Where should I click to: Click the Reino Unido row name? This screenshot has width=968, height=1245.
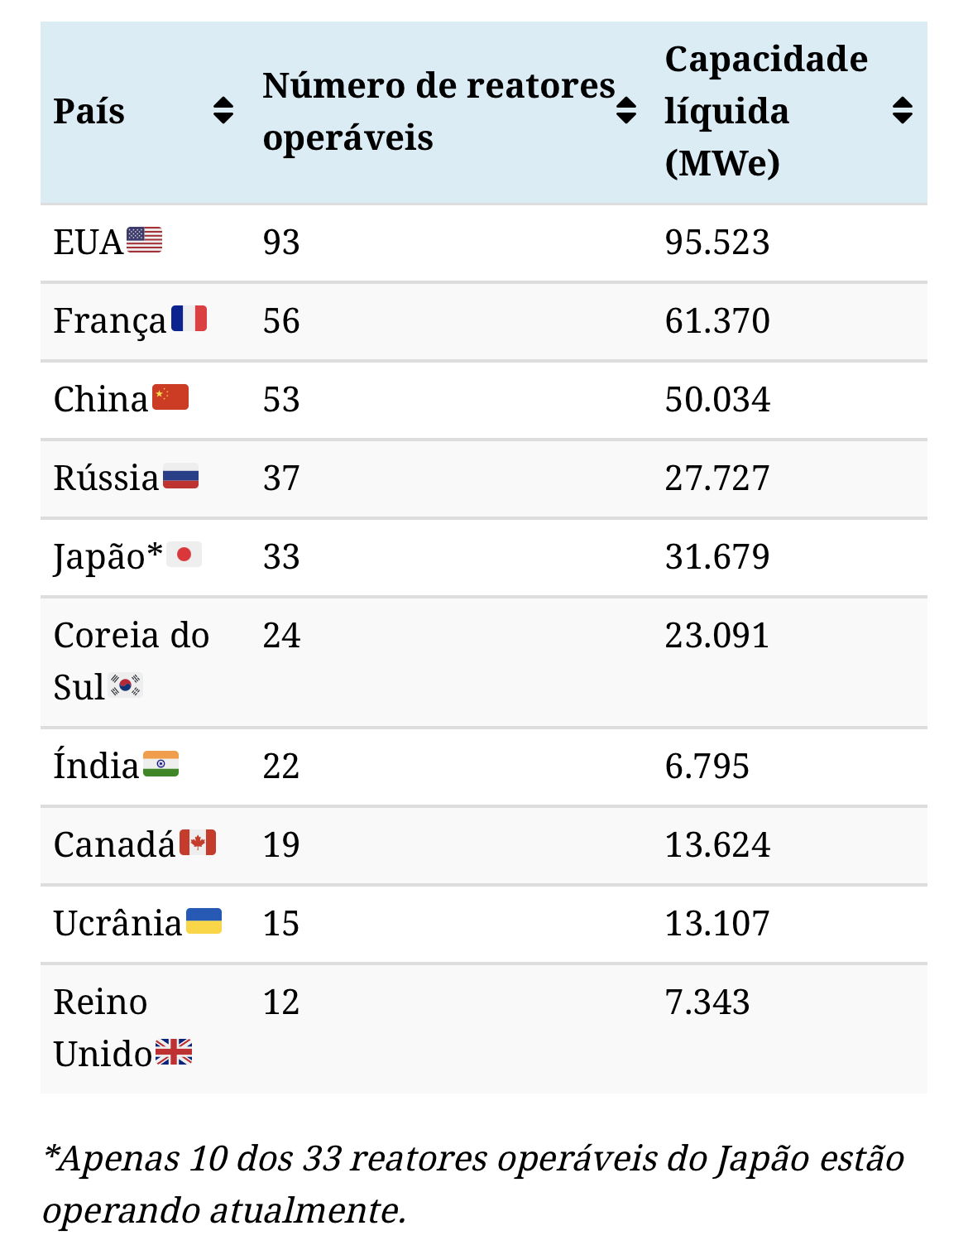pyautogui.click(x=101, y=1027)
